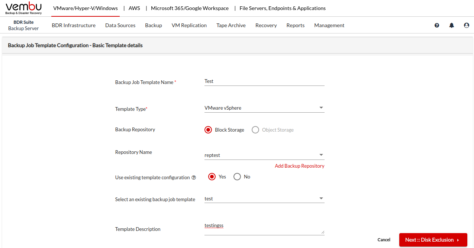Viewport: 474px width, 248px height.
Task: Select Block Storage radio button
Action: [208, 130]
